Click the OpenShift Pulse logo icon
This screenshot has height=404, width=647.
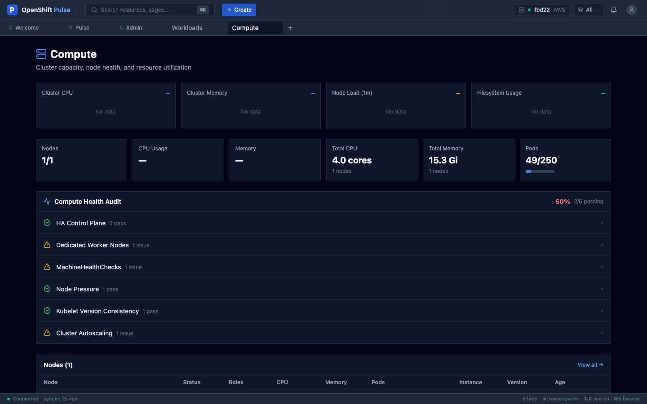tap(13, 9)
